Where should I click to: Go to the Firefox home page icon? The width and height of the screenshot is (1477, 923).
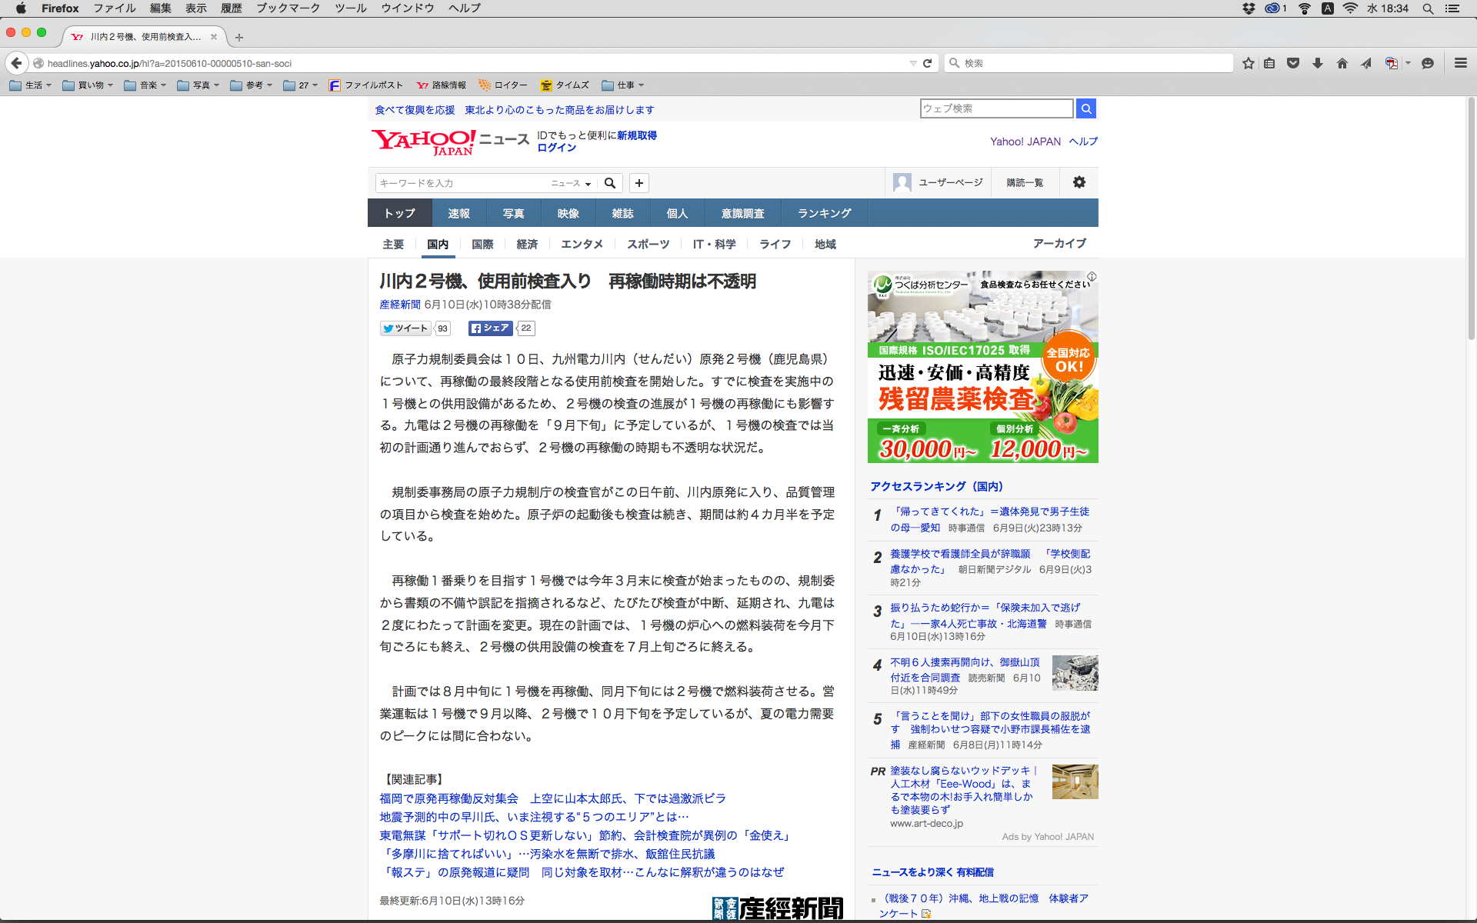click(1342, 63)
